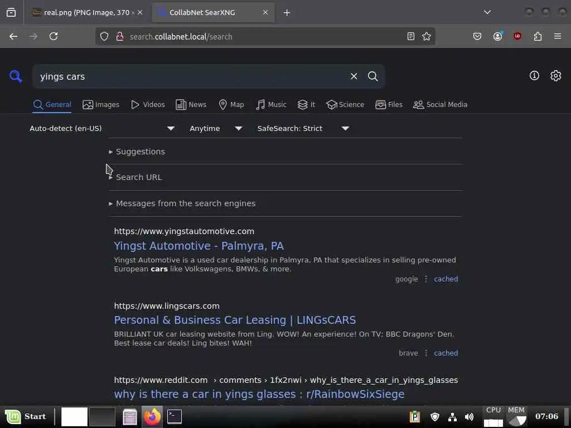Screen dimensions: 571x428
Task: Open the SafeSearch: Strict dropdown
Action: pyautogui.click(x=303, y=129)
